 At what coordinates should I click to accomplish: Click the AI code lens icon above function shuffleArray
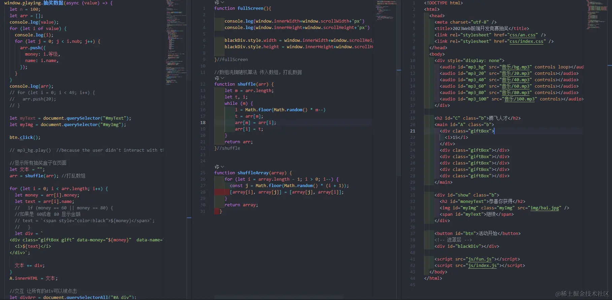[217, 167]
